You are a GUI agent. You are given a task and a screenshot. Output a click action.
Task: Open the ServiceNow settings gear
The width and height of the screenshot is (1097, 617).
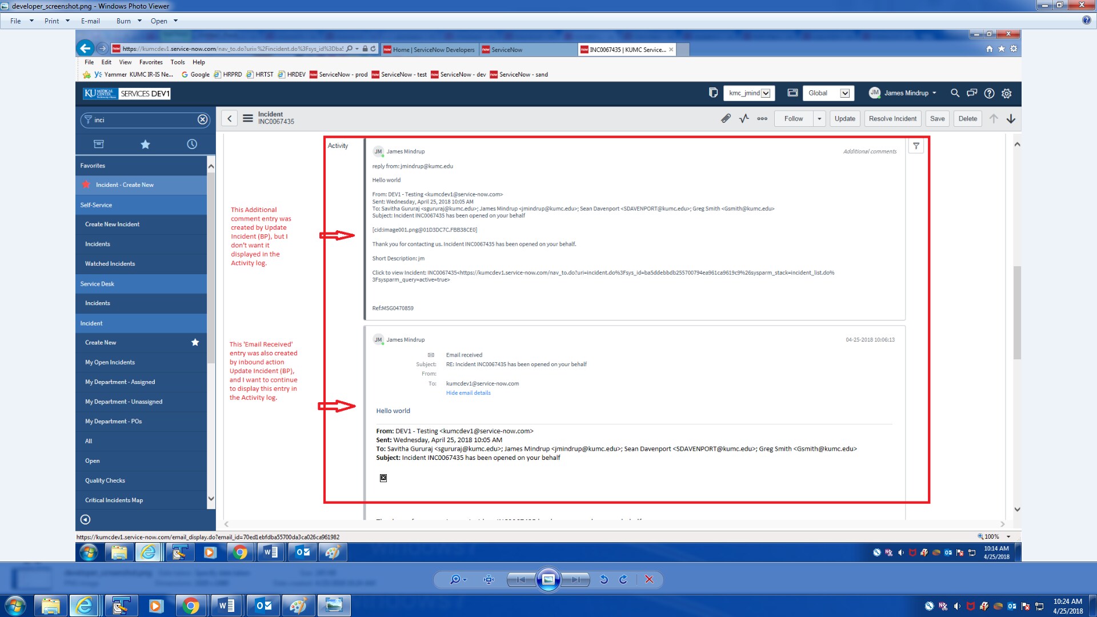click(x=1007, y=93)
